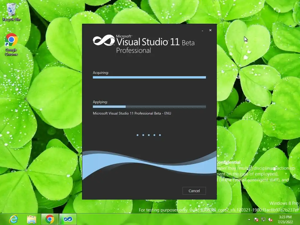
Task: Click the 'Microsoft Visual Studio 11 Professional Beta - ENU' text
Action: [x=132, y=113]
